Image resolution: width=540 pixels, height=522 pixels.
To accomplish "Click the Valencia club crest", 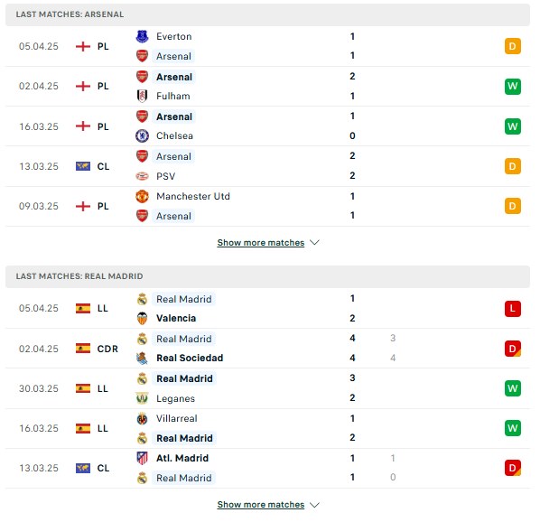I will 143,318.
